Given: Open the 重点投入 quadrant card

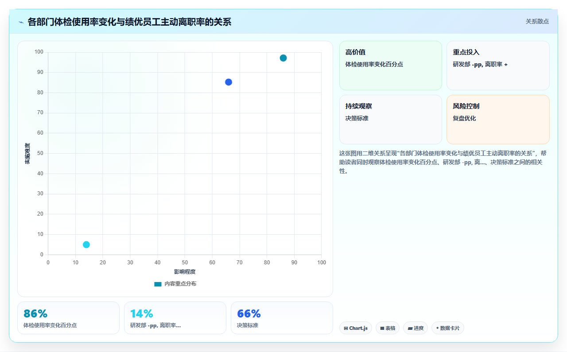Looking at the screenshot, I should pyautogui.click(x=498, y=66).
